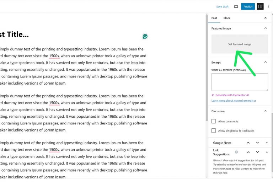This screenshot has width=273, height=182.
Task: Toggle the settings sidebar panel icon
Action: [260, 6]
